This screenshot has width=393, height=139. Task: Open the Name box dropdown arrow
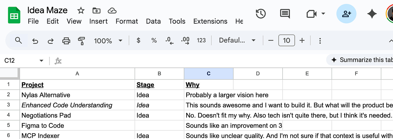tap(41, 61)
